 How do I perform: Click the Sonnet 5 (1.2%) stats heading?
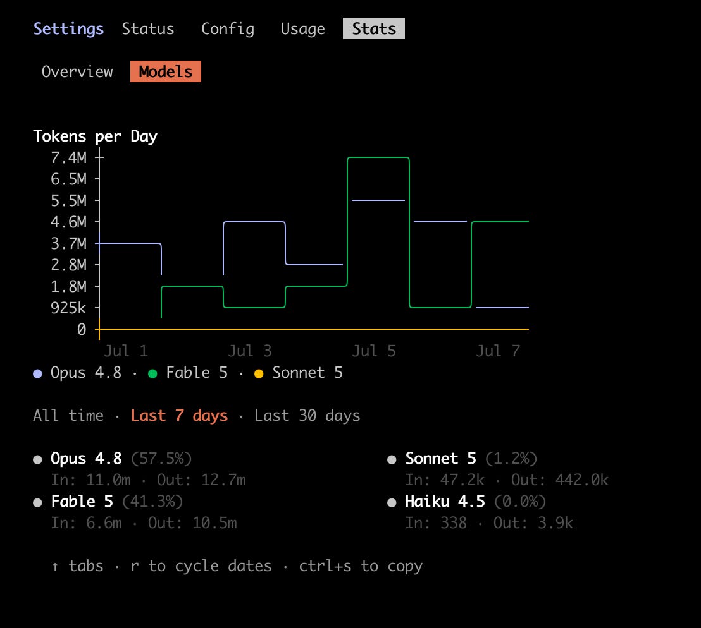471,459
